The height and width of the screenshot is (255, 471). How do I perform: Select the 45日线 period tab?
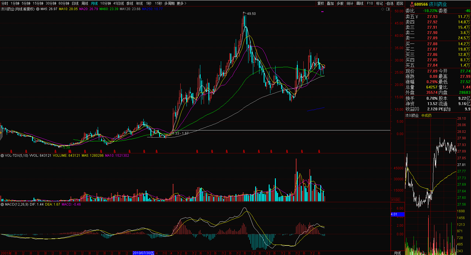pos(119,3)
